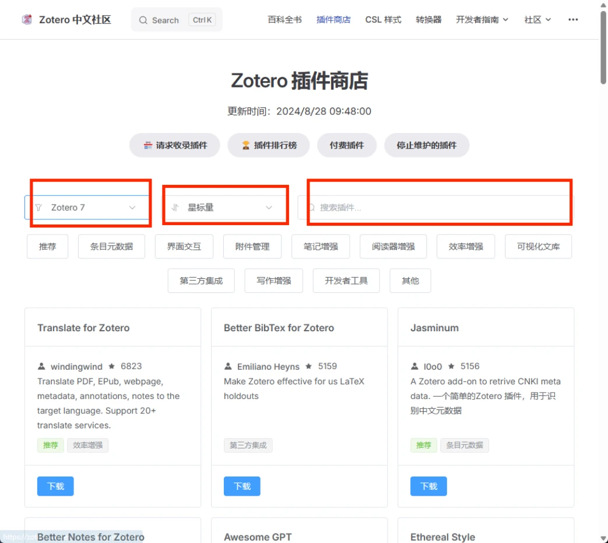Toggle the 阅读器增强 category filter
The height and width of the screenshot is (543, 608).
pyautogui.click(x=393, y=246)
